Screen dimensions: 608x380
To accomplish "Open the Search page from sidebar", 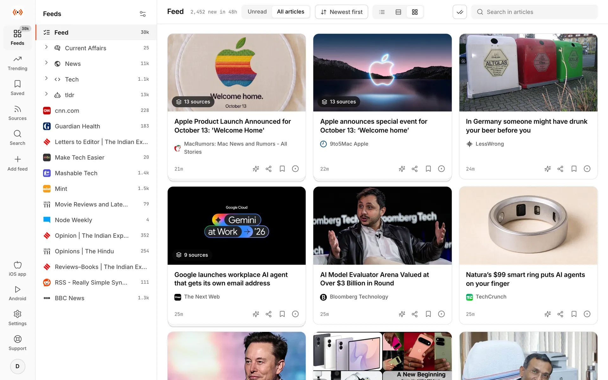I will [17, 138].
